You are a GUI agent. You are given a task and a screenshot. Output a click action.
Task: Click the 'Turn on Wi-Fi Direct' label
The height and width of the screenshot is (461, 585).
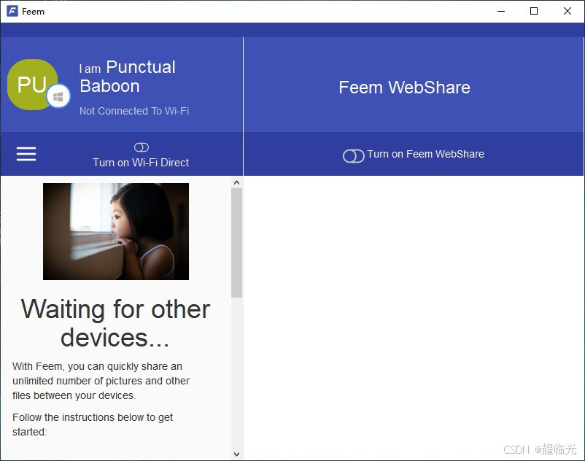[141, 163]
